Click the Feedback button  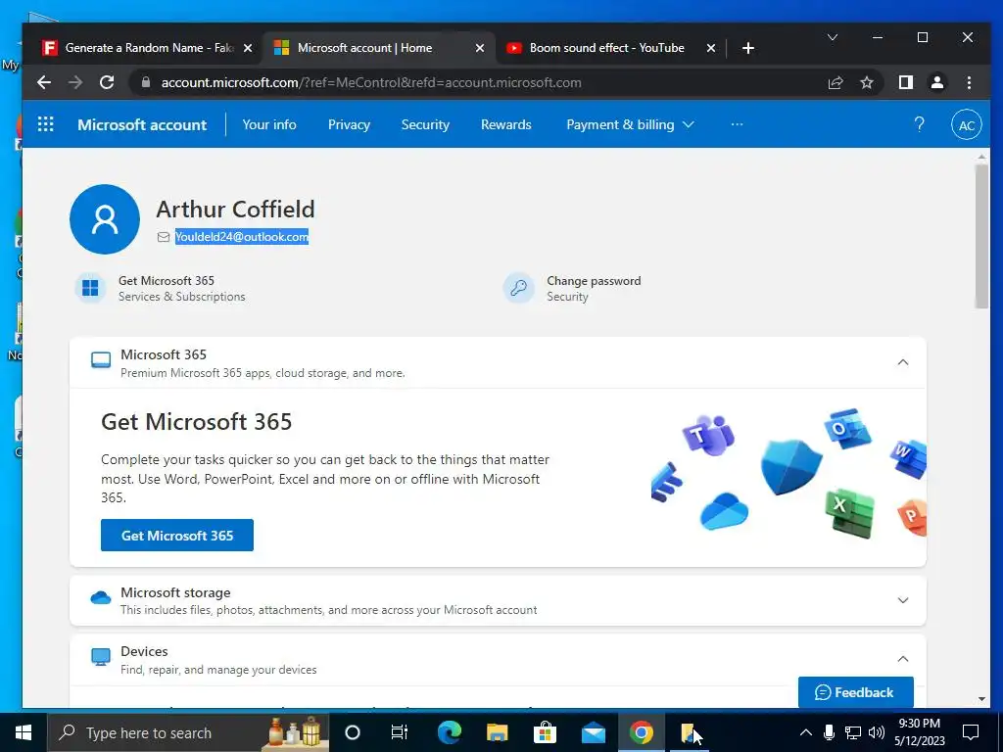855,692
